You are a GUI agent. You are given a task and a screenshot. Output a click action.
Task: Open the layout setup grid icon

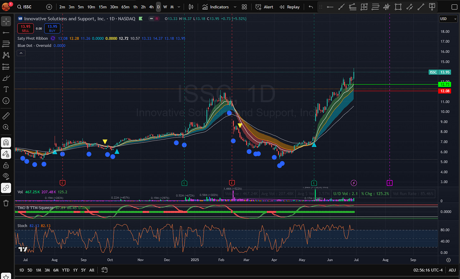(x=244, y=7)
